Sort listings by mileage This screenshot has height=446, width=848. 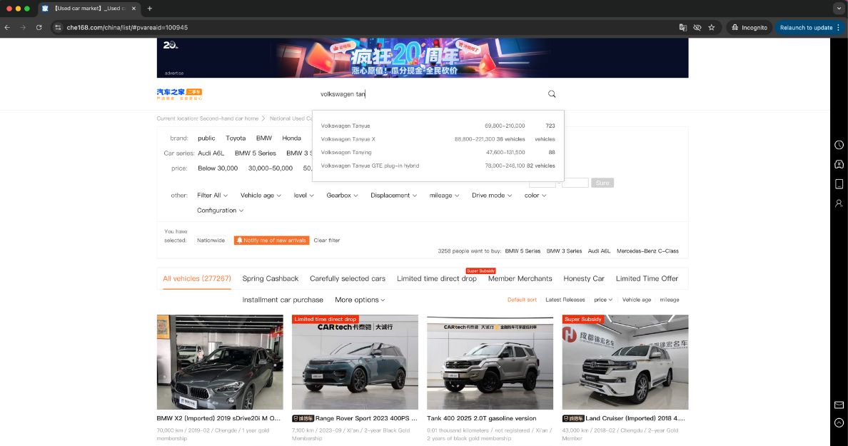coord(670,300)
